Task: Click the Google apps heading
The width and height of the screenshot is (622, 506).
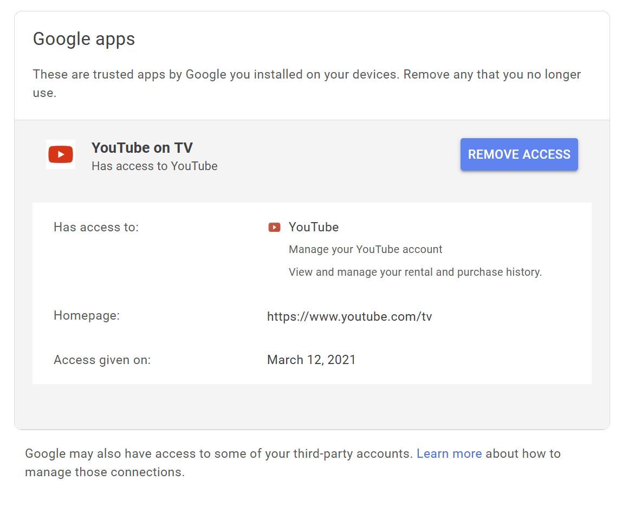Action: point(84,39)
